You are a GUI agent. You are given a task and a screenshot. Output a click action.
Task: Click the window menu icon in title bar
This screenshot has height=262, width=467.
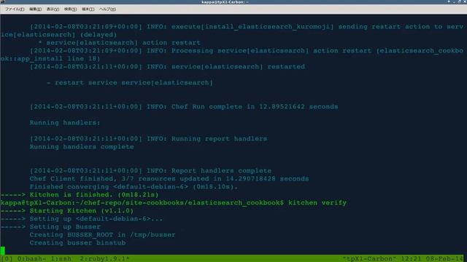(x=3, y=1)
